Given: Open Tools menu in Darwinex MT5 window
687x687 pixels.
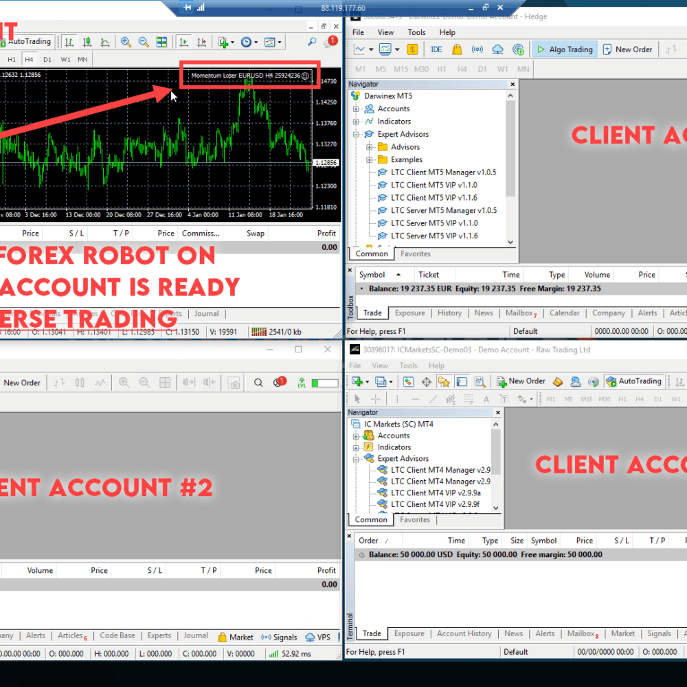Looking at the screenshot, I should click(416, 32).
